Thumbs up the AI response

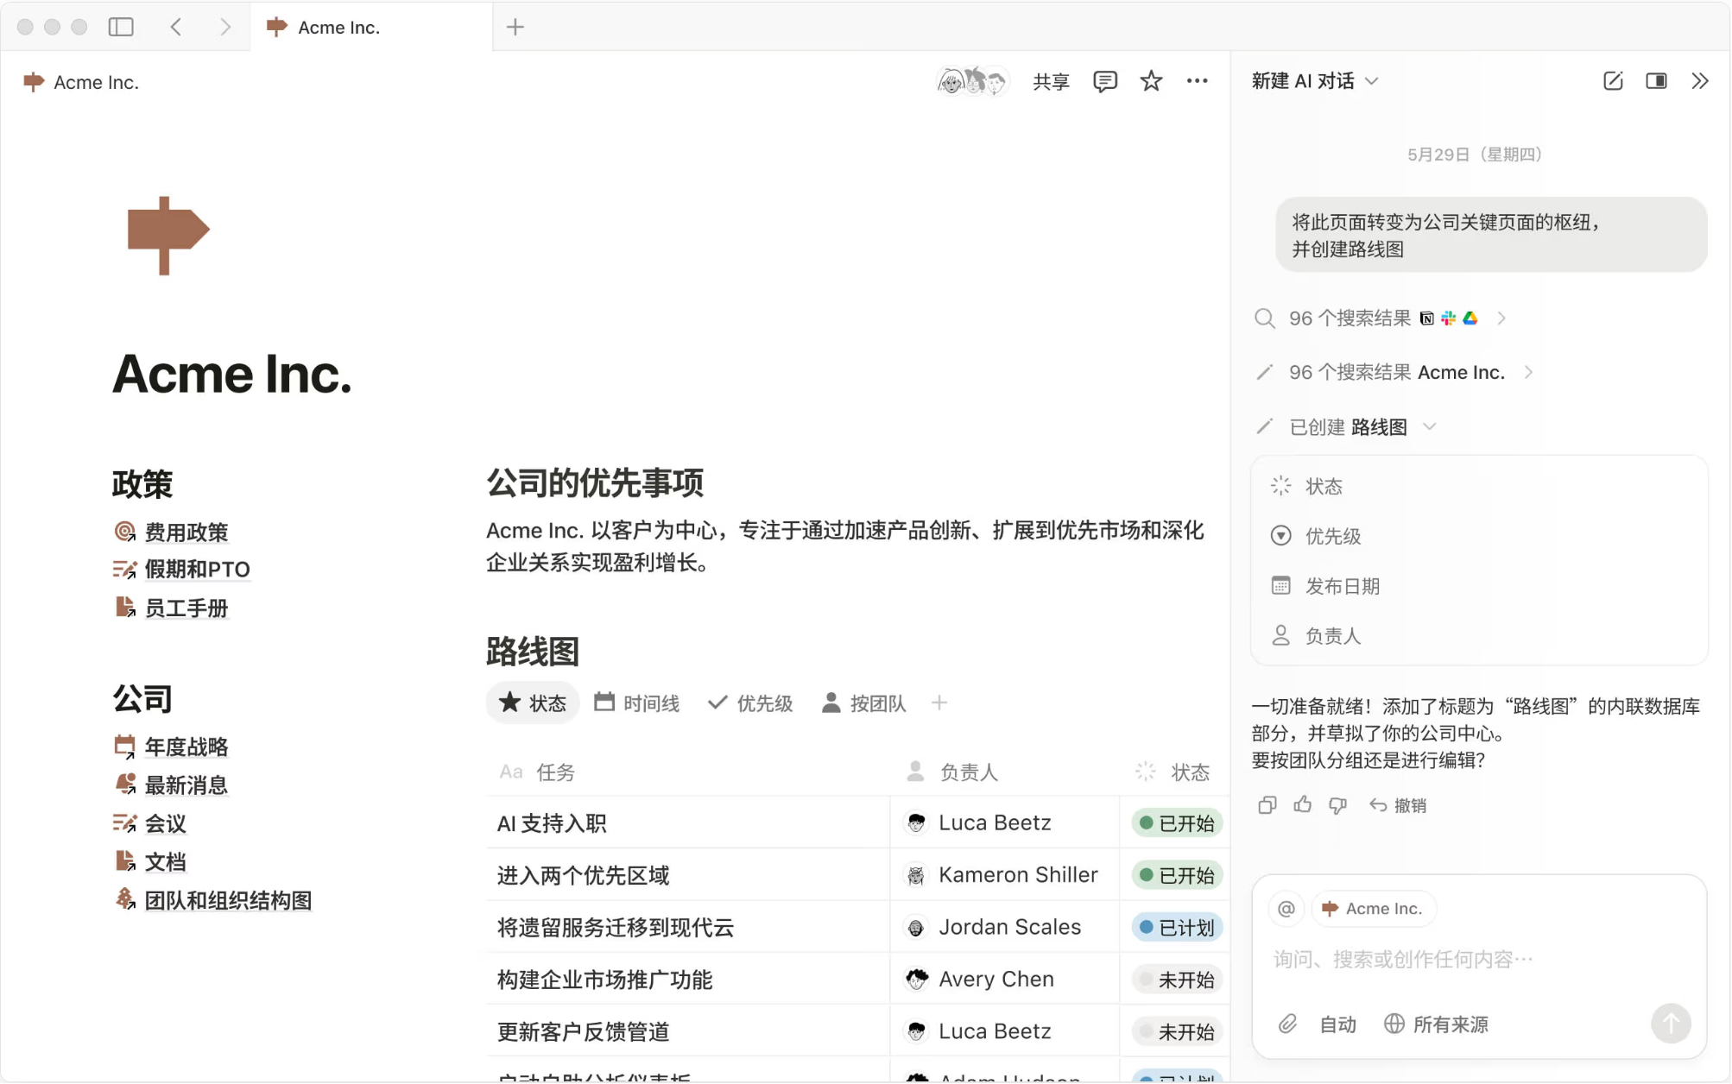click(x=1304, y=804)
